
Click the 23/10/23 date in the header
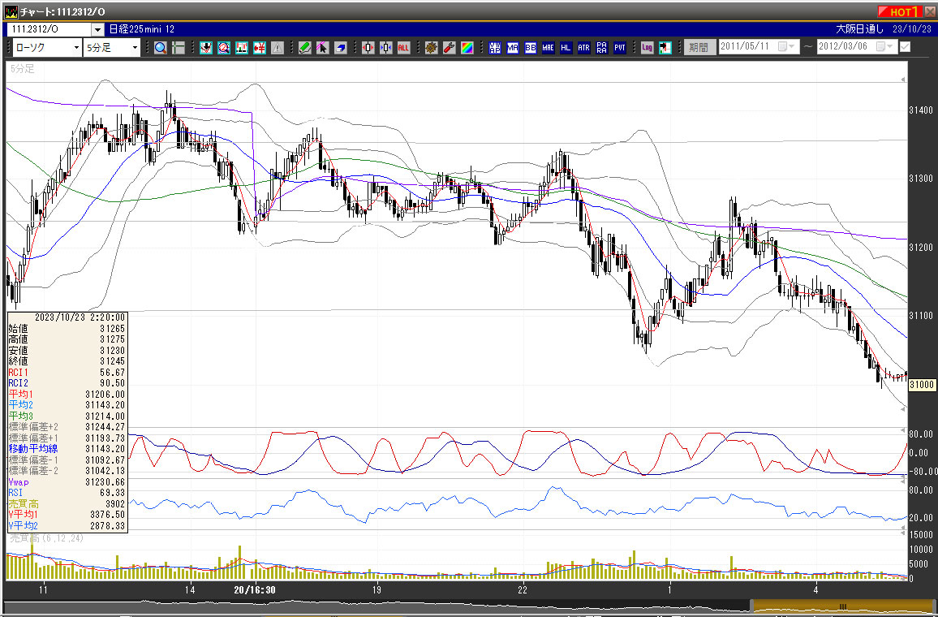click(912, 29)
